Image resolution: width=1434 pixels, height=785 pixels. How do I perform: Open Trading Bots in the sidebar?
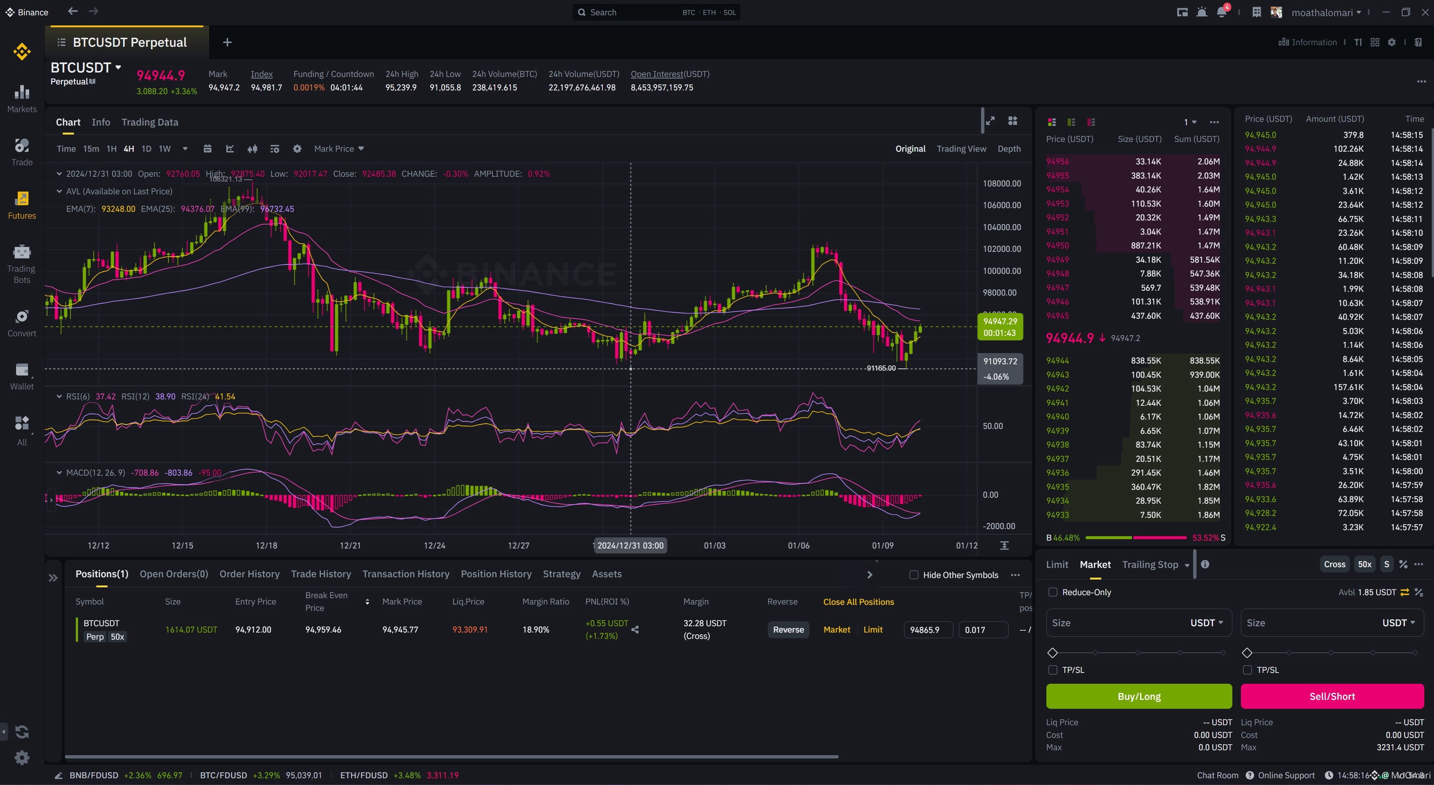click(x=22, y=264)
